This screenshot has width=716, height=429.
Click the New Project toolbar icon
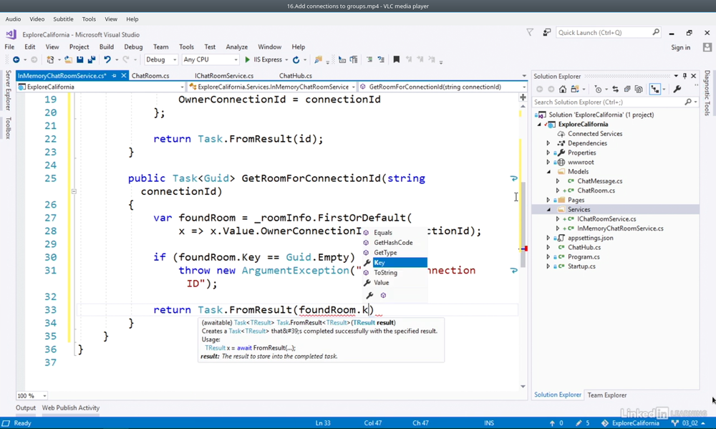(x=50, y=60)
